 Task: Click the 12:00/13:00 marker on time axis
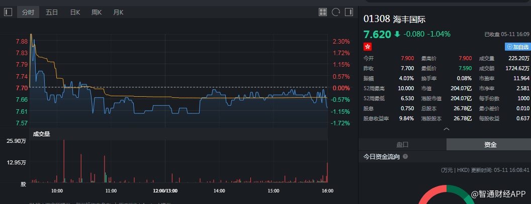165,190
